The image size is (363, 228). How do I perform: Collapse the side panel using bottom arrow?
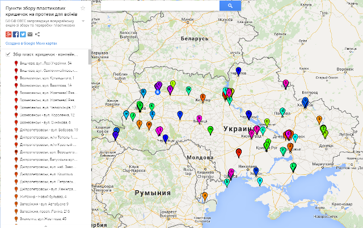(44, 225)
